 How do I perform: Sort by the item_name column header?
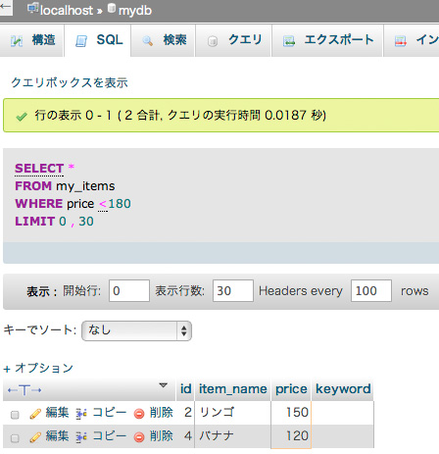click(x=233, y=389)
